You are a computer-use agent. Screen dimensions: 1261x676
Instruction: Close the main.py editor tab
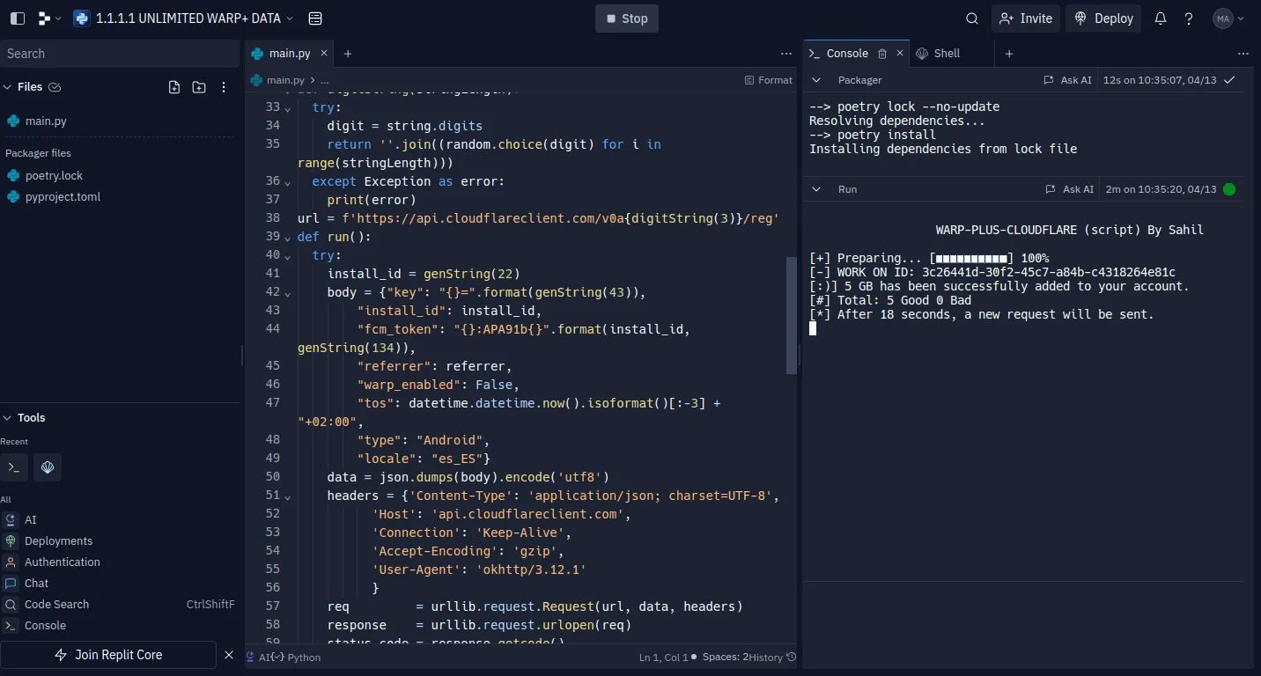pyautogui.click(x=324, y=54)
